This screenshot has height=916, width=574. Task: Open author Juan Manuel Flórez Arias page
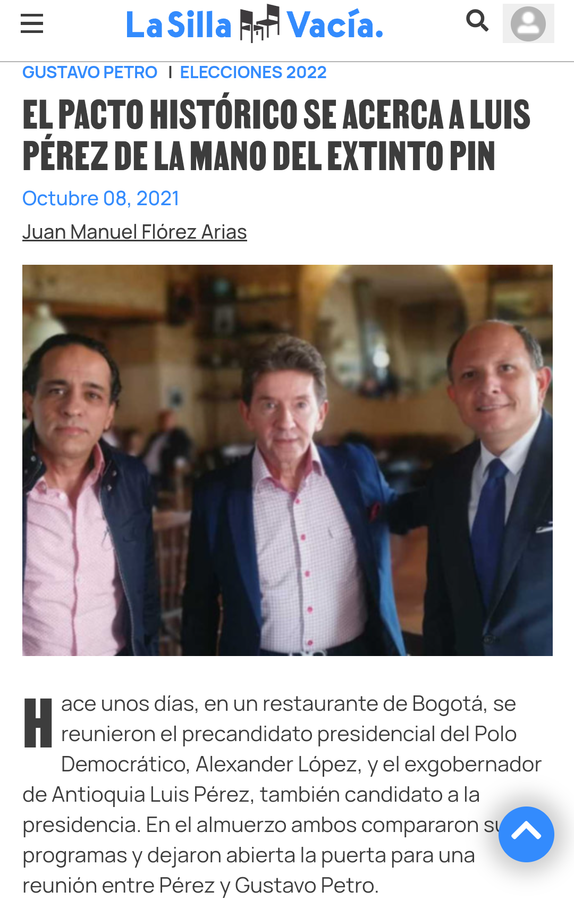pyautogui.click(x=134, y=232)
